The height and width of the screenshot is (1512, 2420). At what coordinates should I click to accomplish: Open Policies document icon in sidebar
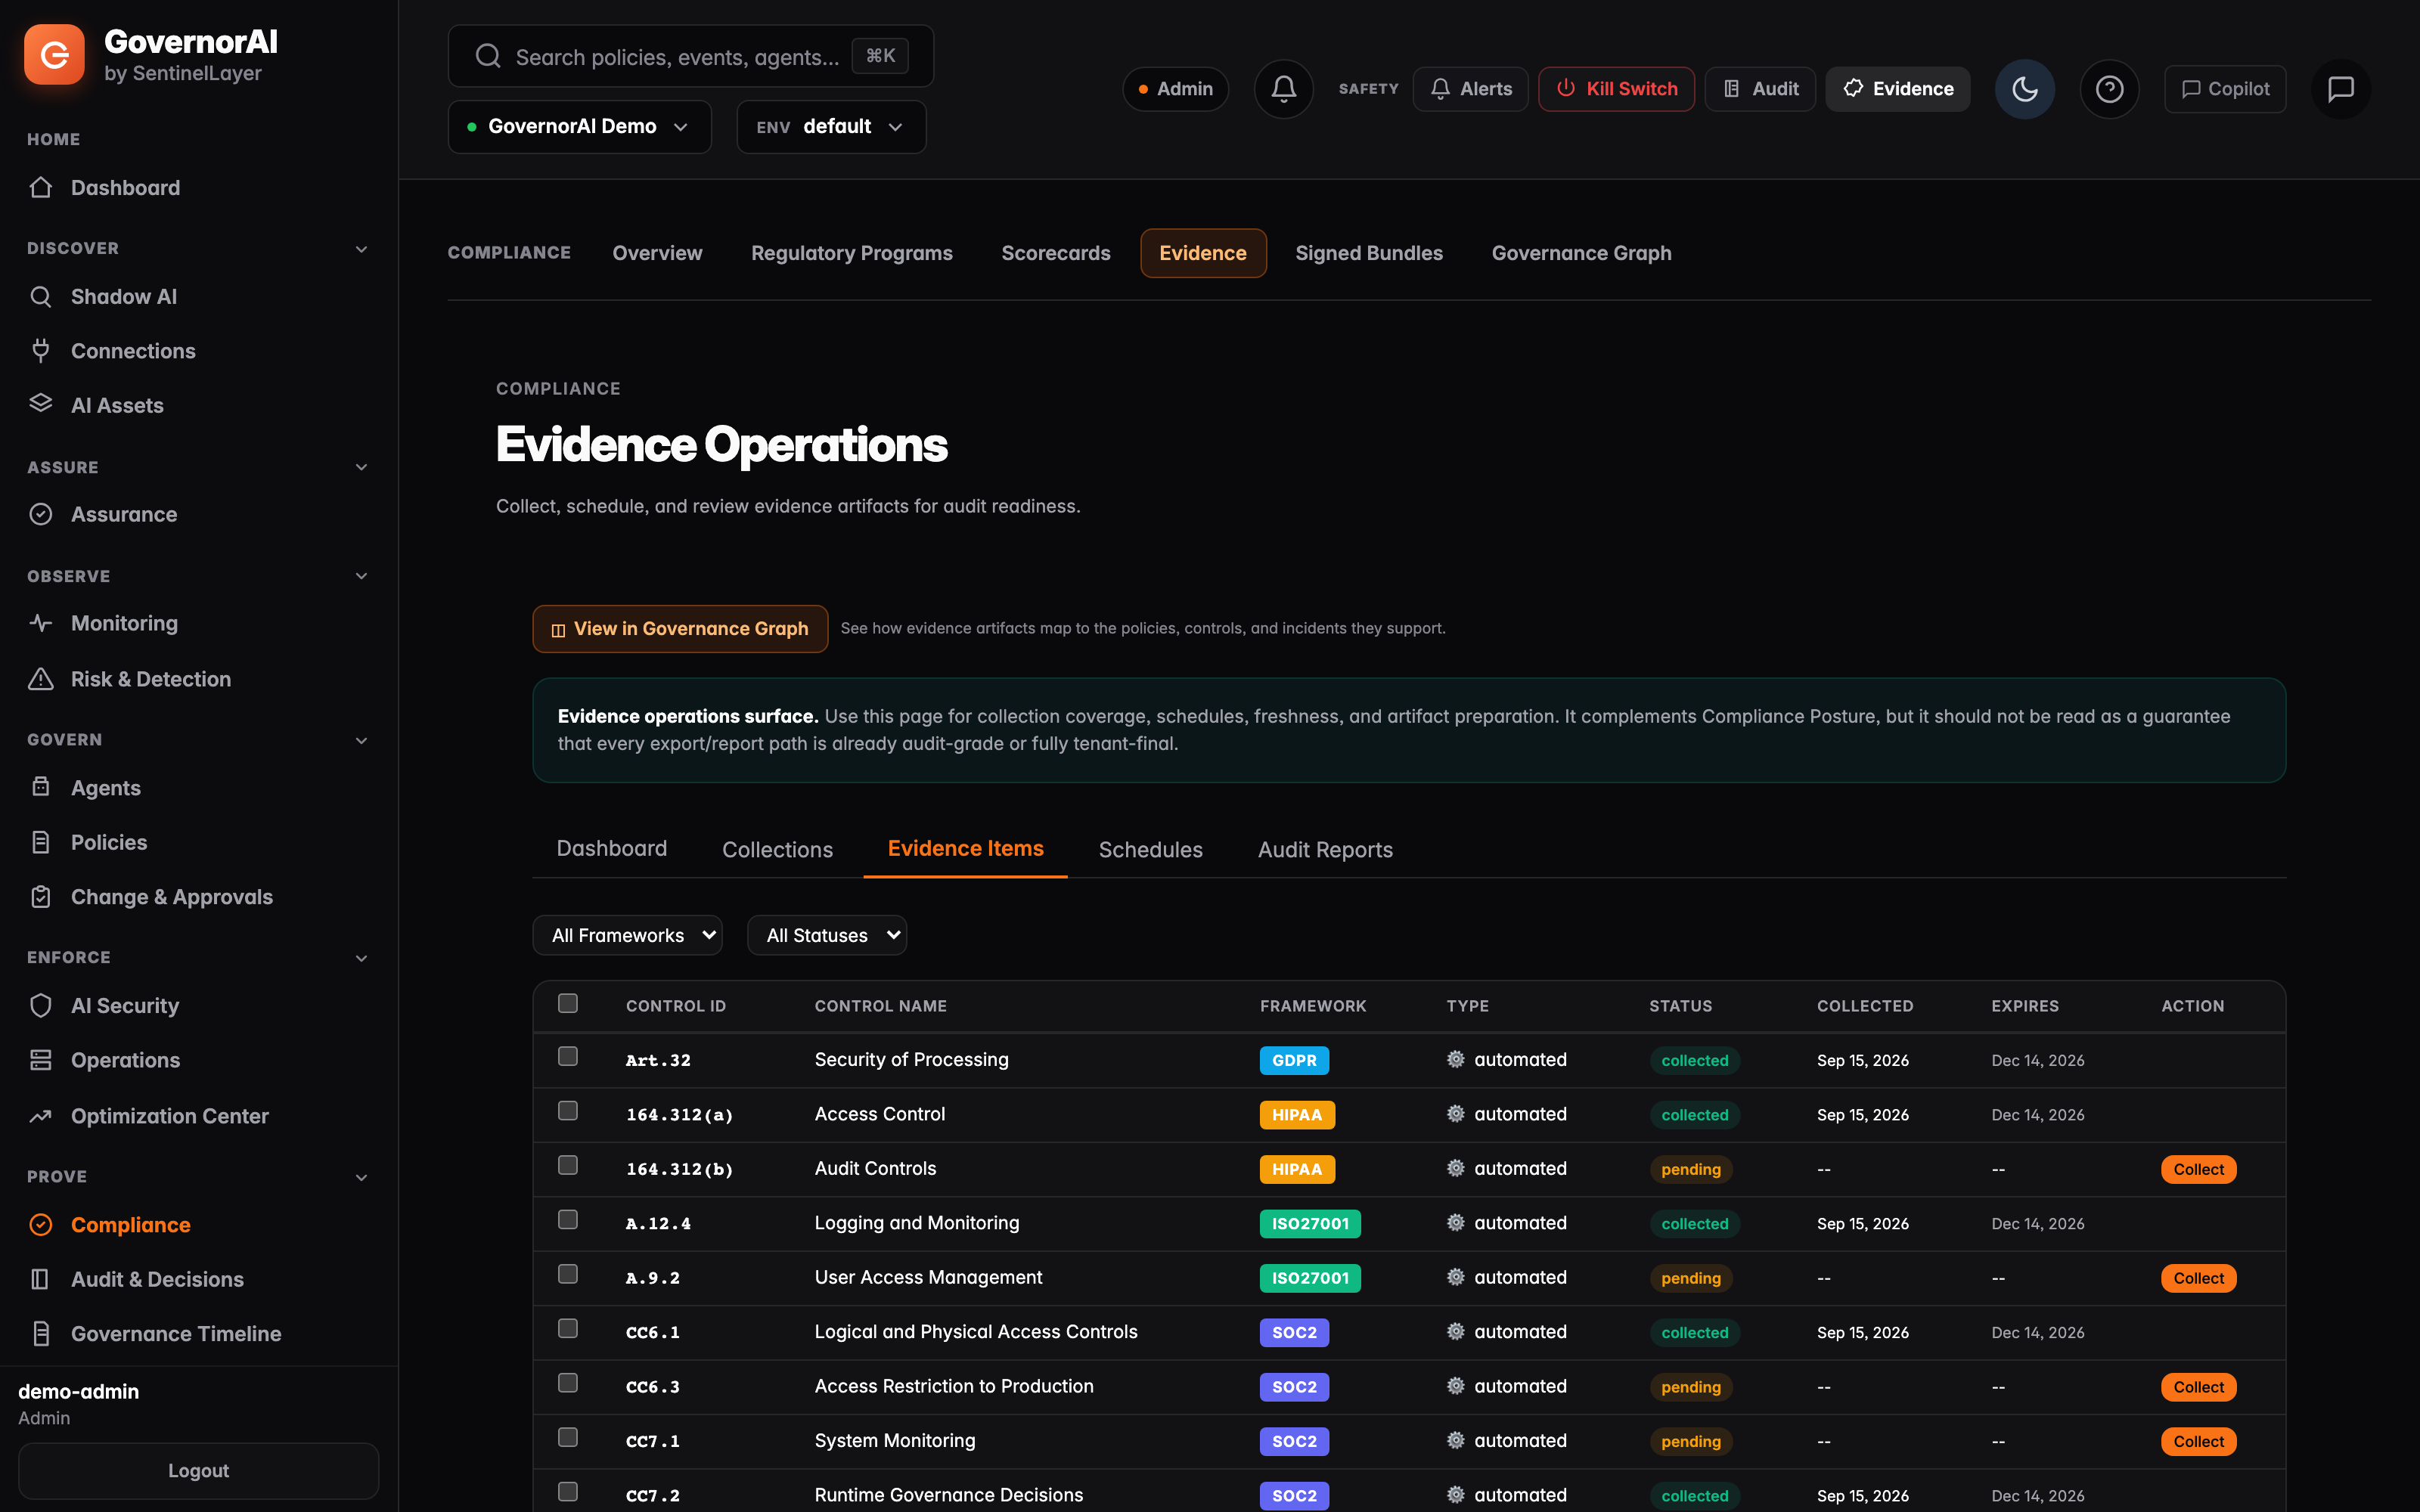[41, 842]
